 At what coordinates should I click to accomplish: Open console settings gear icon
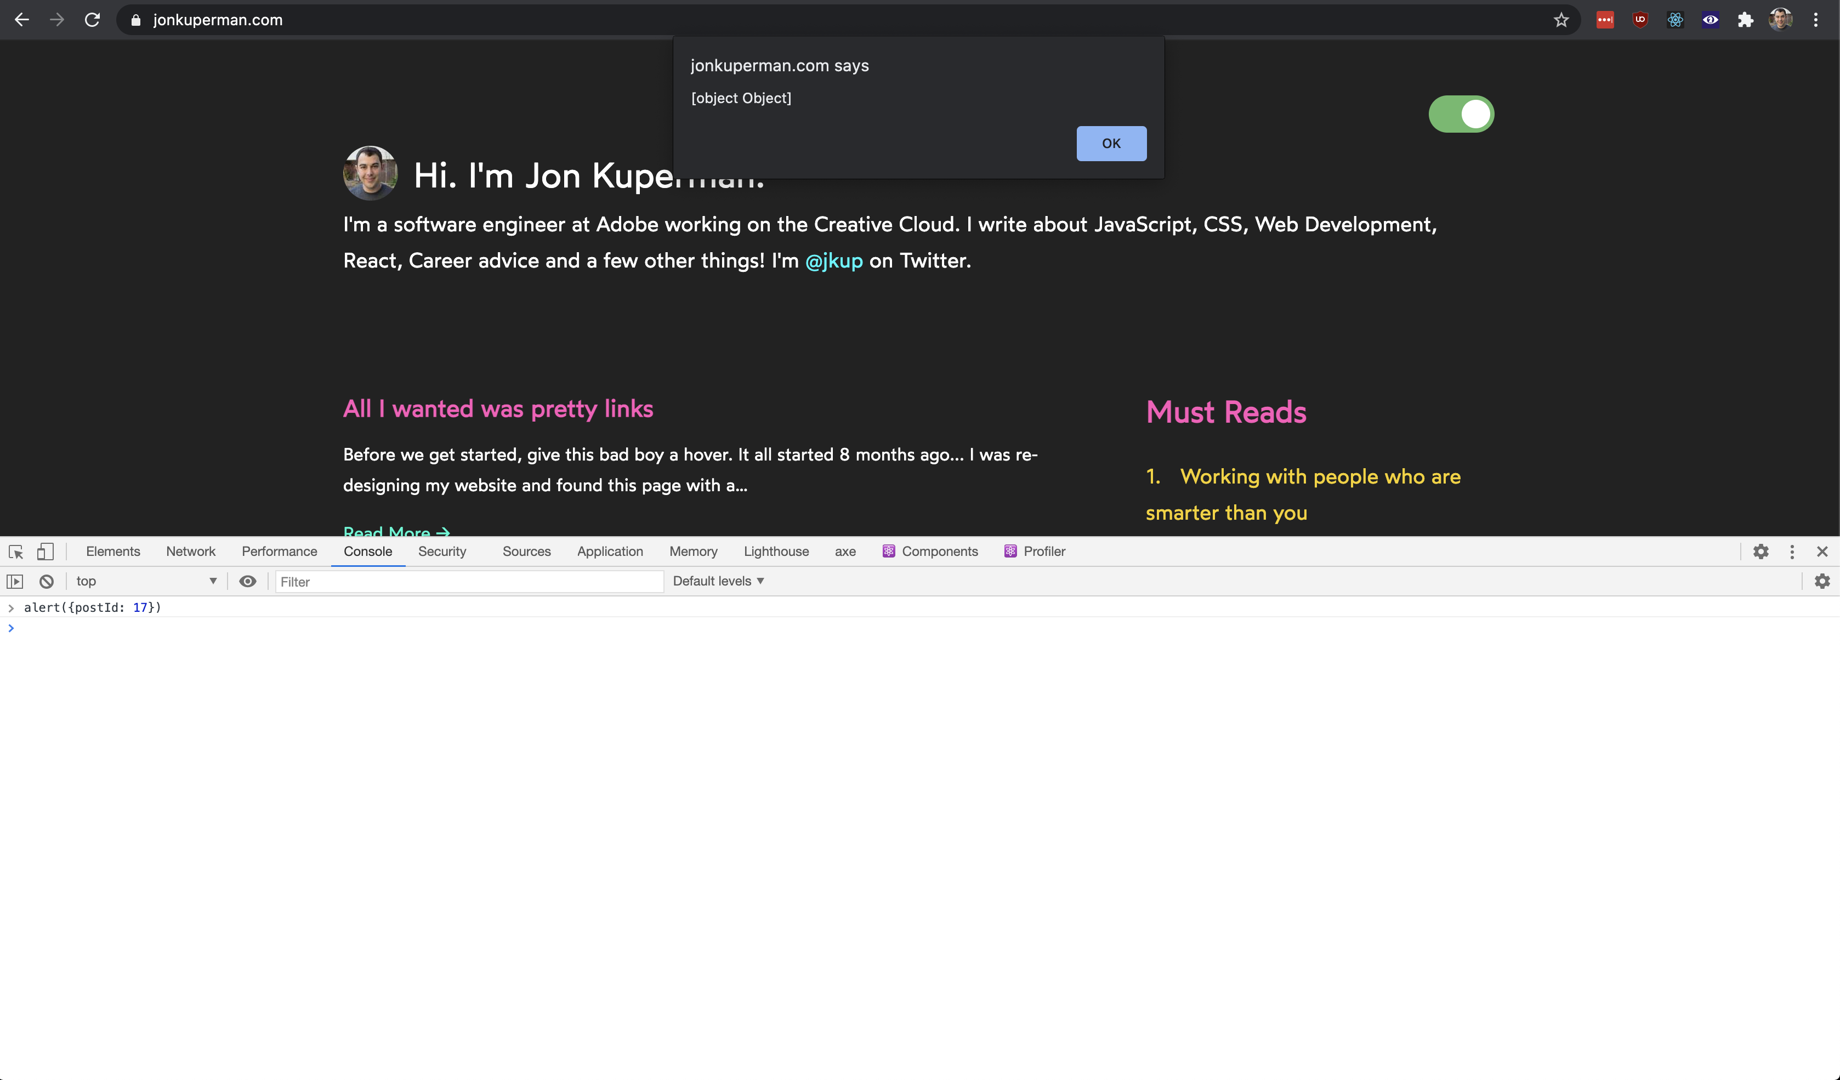point(1822,581)
